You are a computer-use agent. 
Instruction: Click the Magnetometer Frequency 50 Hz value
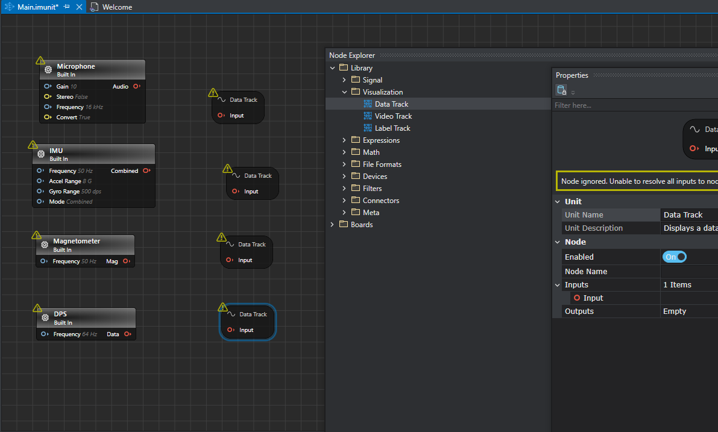pos(89,261)
